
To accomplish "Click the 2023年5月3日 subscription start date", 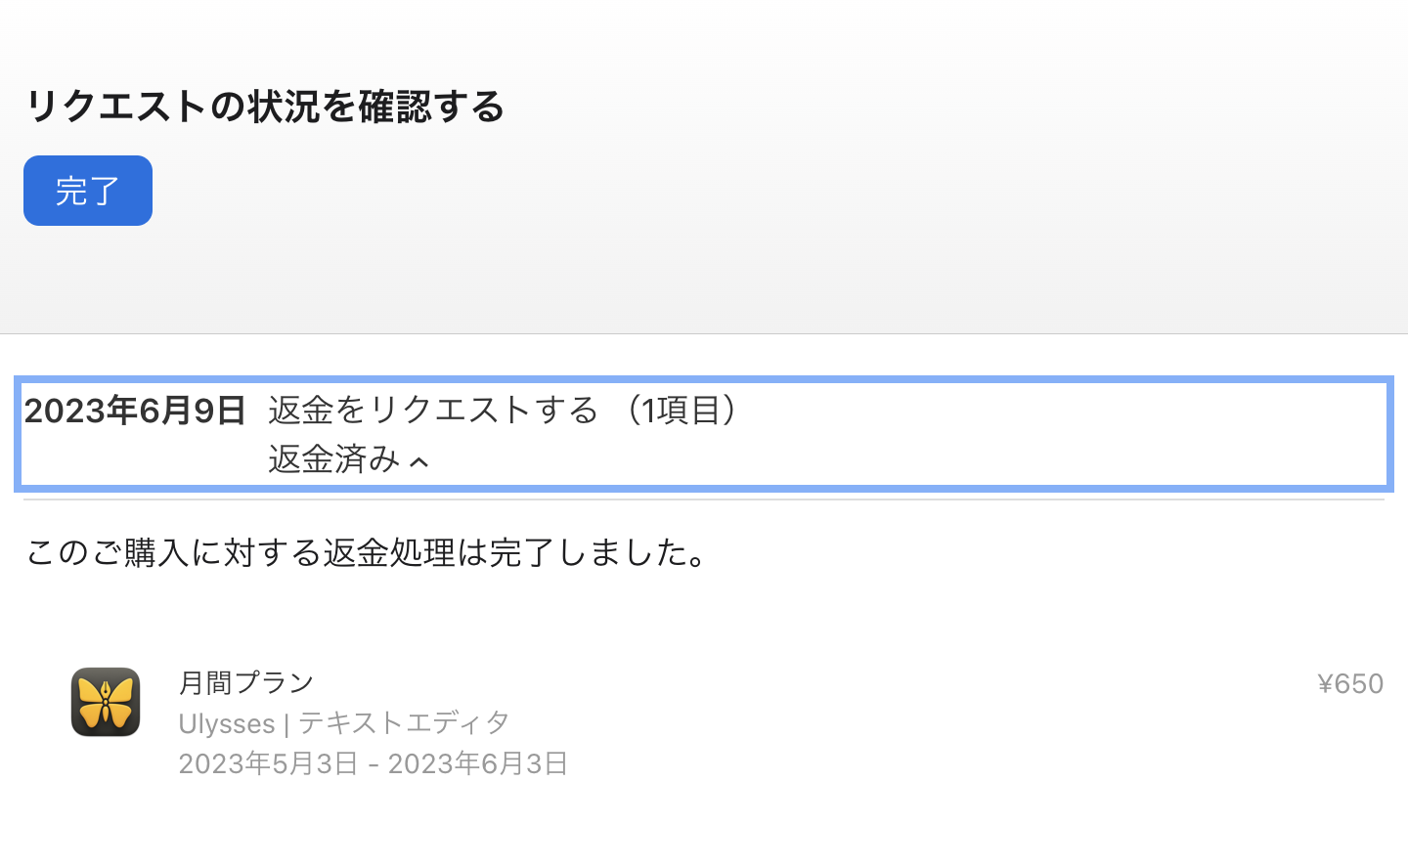I will coord(268,763).
